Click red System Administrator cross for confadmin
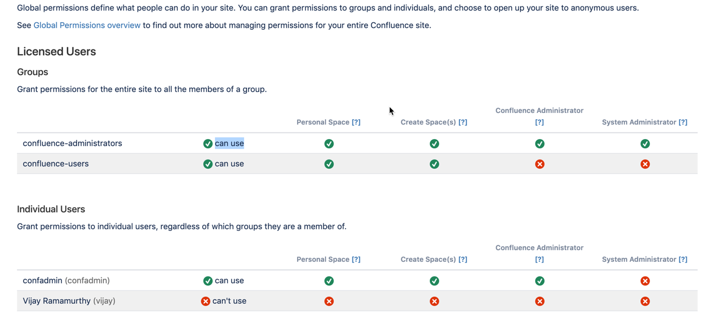The width and height of the screenshot is (703, 334). (x=645, y=281)
